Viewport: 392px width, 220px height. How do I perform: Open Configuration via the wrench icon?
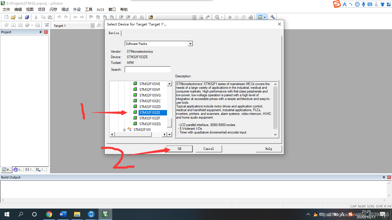[273, 17]
